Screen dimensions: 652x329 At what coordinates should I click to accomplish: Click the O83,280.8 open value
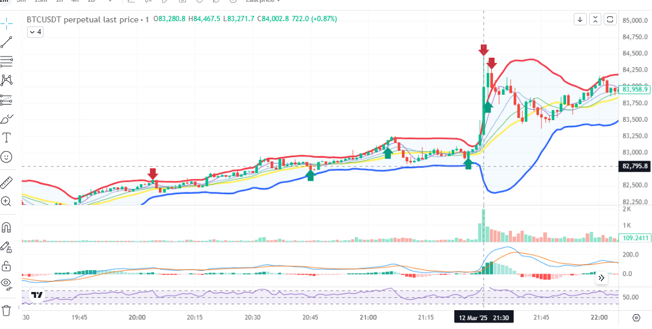click(169, 19)
